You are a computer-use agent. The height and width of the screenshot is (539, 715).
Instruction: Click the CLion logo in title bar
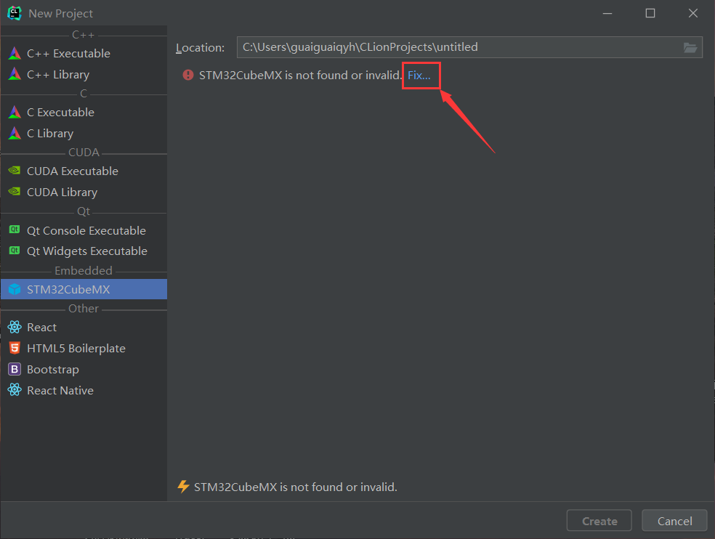[x=15, y=13]
